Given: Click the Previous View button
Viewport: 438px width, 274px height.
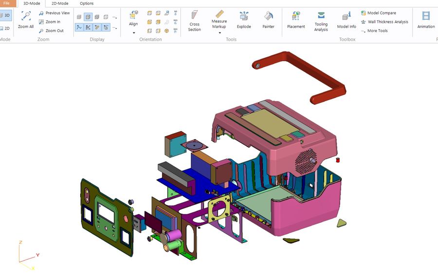Looking at the screenshot, I should point(55,13).
